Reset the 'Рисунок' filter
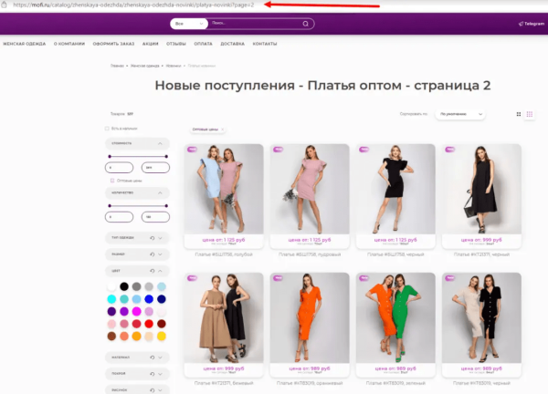548x394 pixels. coord(153,390)
